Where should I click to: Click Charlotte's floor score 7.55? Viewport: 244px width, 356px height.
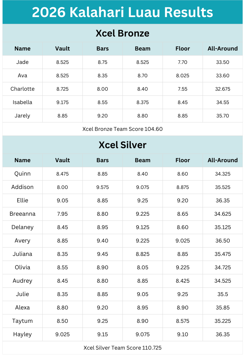point(182,89)
